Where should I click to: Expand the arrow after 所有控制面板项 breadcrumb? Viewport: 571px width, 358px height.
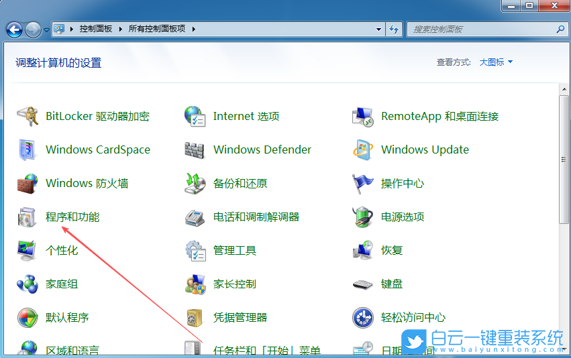[x=194, y=29]
